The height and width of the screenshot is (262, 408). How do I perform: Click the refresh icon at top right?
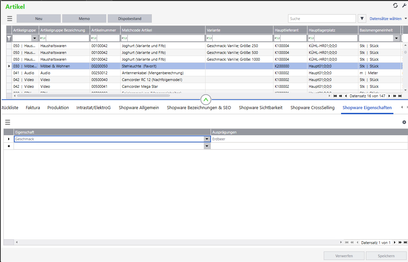click(x=395, y=5)
